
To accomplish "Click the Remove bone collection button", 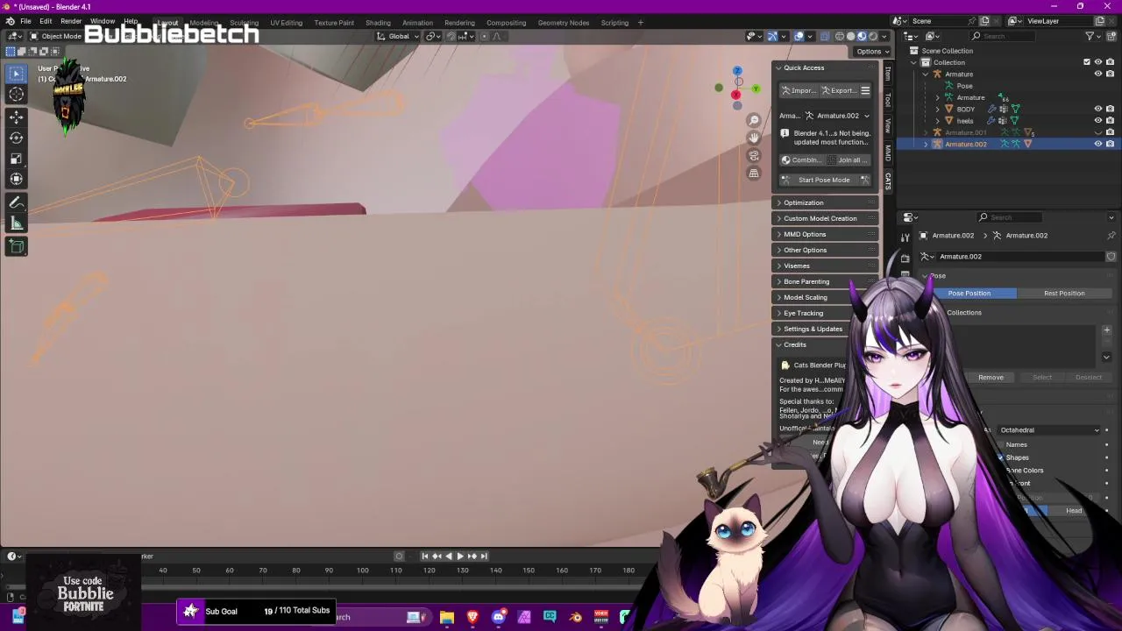I will 991,377.
